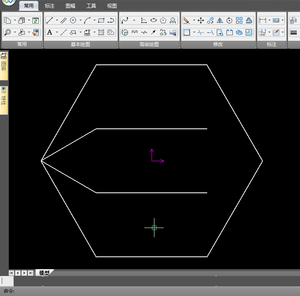Select the Offset curve tool
300x296 pixels.
tap(249, 20)
